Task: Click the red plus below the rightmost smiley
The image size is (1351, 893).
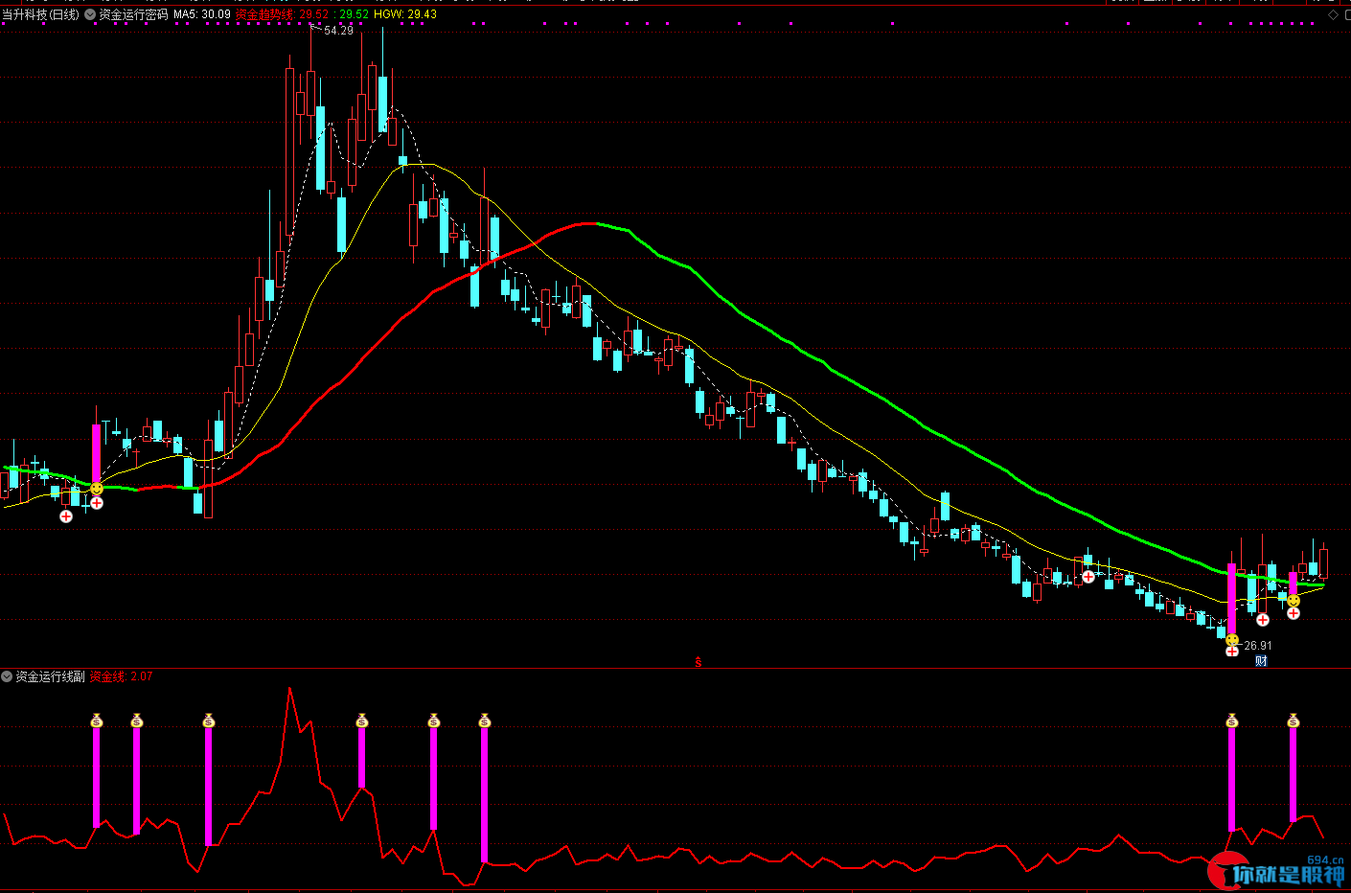Action: point(1294,613)
